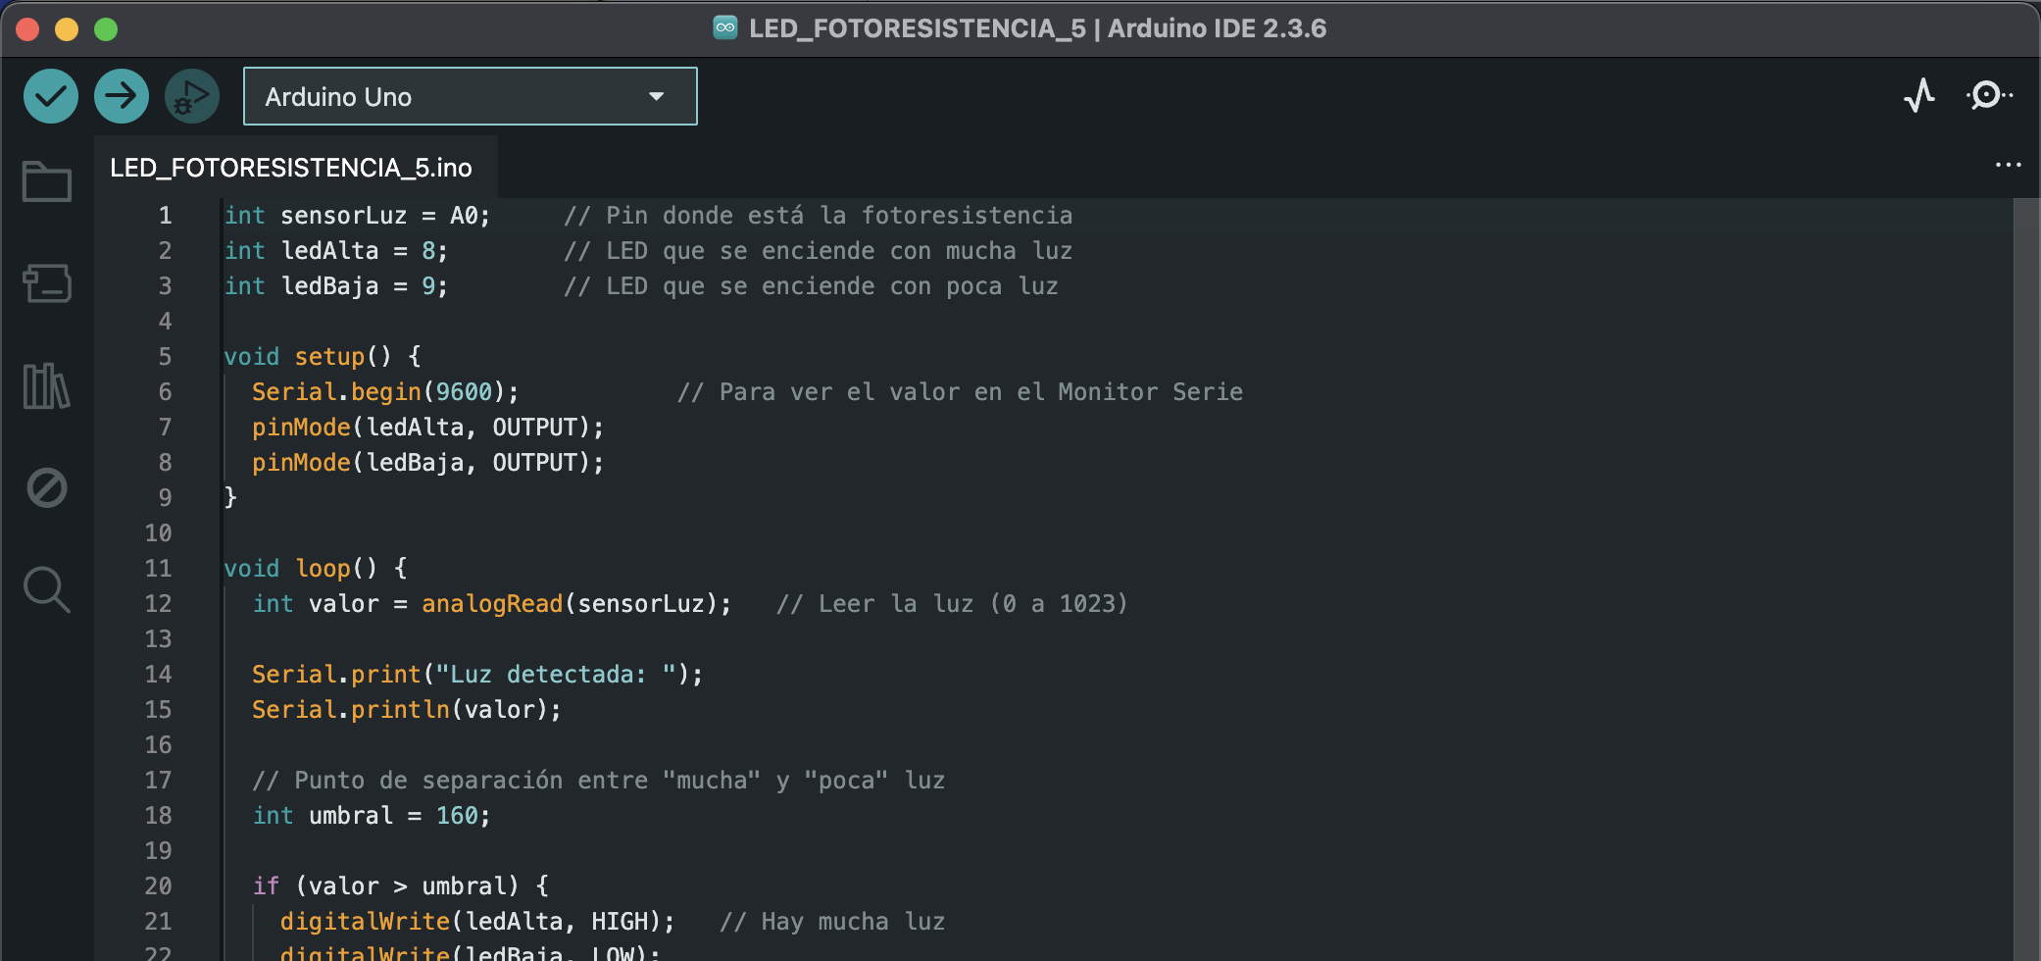Open the Sketchbook folder panel
This screenshot has height=961, width=2041.
47,182
